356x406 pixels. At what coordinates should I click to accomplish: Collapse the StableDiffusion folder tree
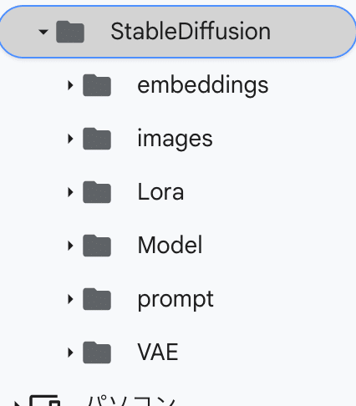pyautogui.click(x=43, y=32)
